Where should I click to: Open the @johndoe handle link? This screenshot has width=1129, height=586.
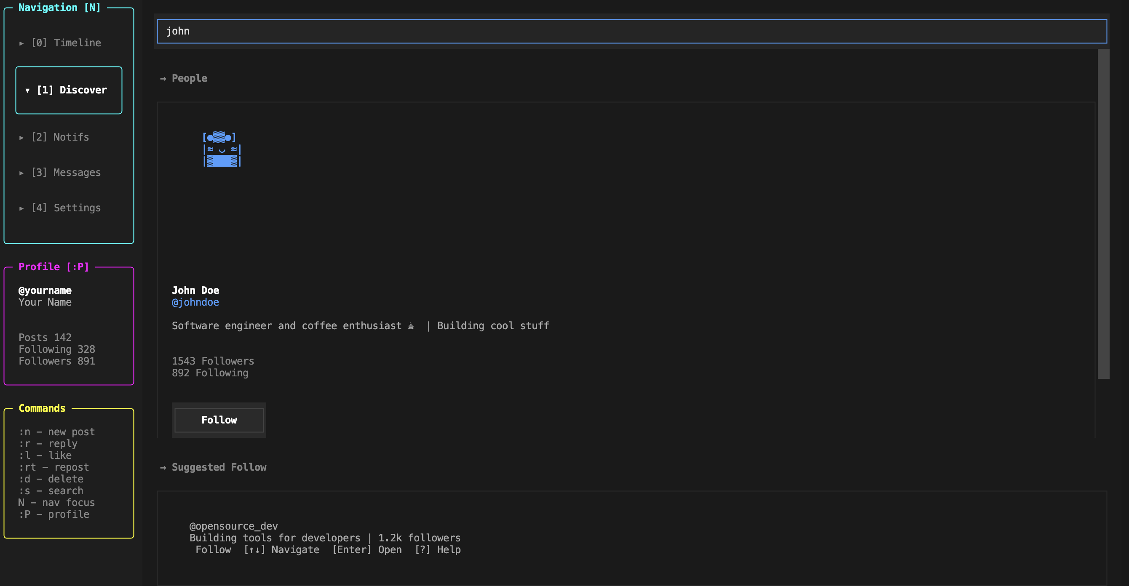195,302
